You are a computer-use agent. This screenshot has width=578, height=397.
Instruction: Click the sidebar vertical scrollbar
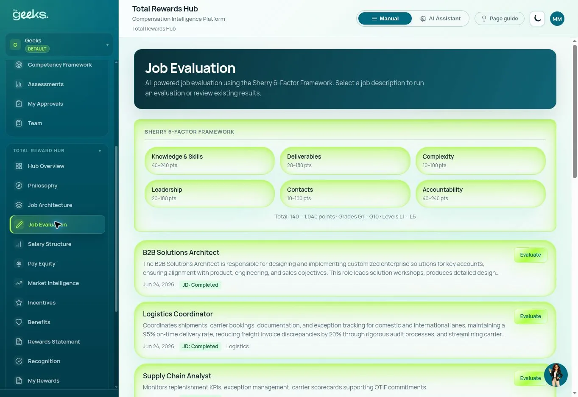pyautogui.click(x=116, y=229)
